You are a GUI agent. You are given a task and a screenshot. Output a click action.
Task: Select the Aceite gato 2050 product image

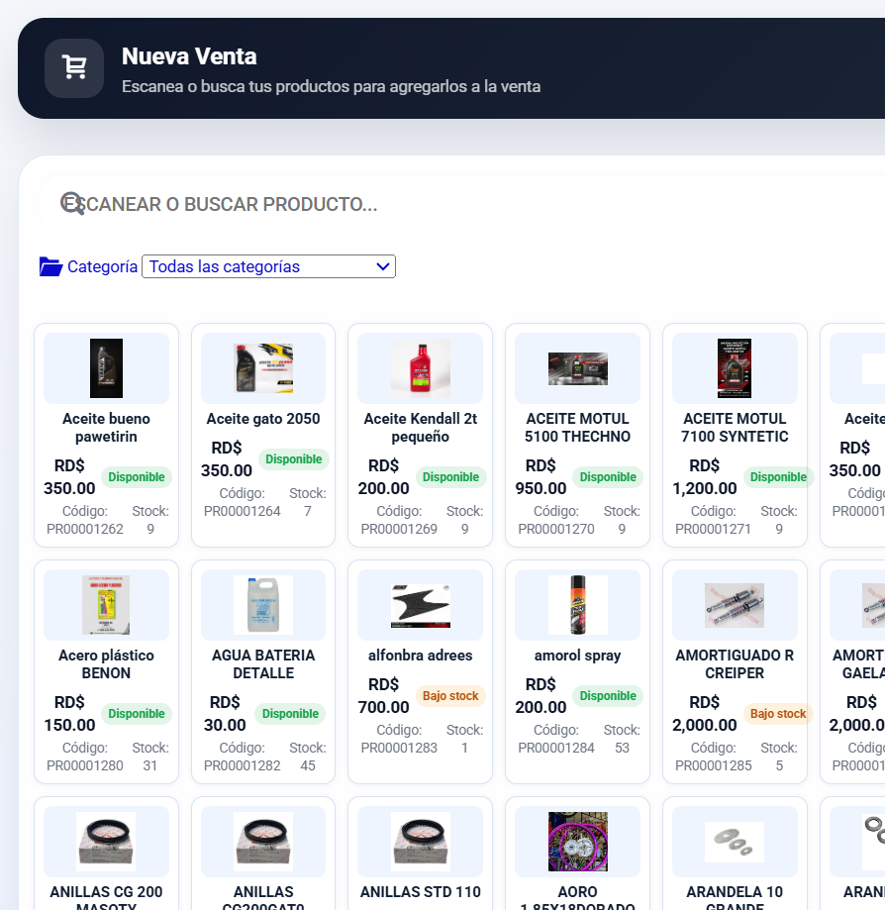[263, 368]
